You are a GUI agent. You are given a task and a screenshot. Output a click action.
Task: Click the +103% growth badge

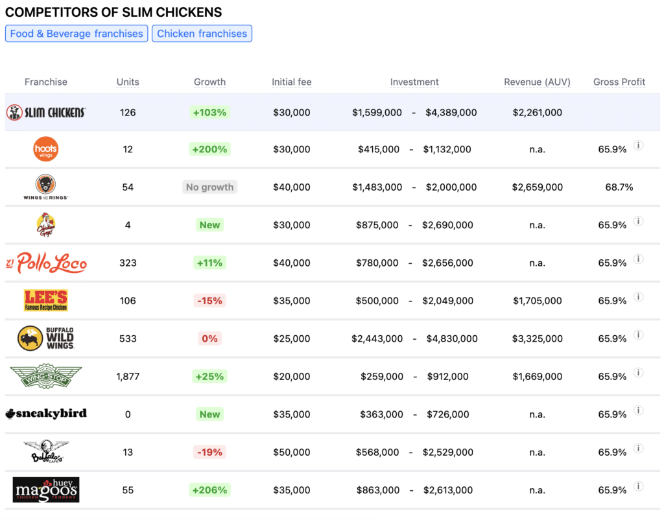[209, 113]
